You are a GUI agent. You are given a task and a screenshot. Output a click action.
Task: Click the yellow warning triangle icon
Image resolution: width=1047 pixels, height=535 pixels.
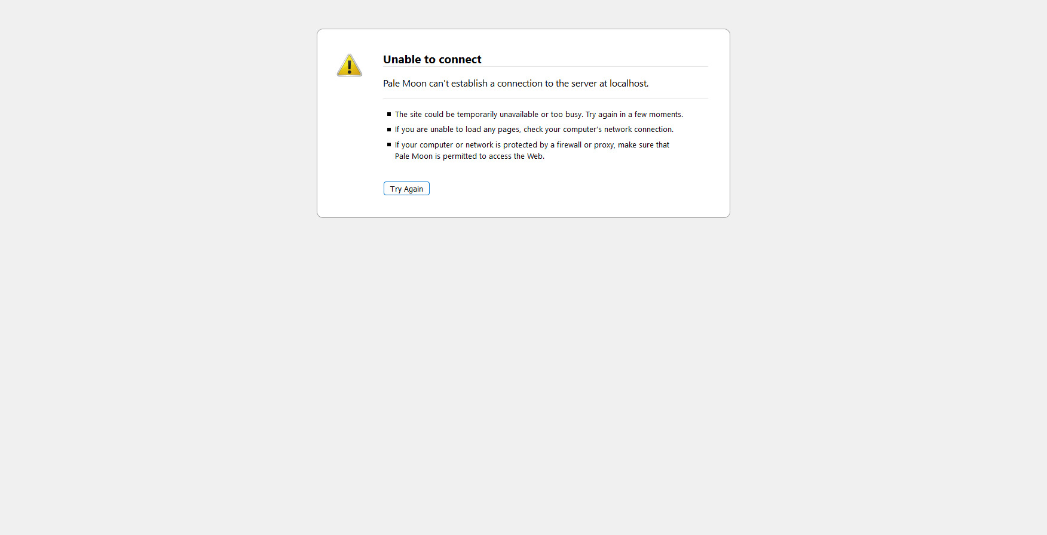coord(349,66)
